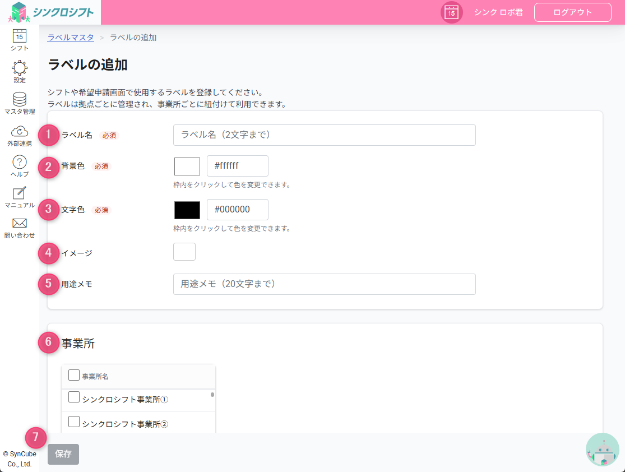This screenshot has width=625, height=472.
Task: Open the Settings gear in sidebar
Action: 20,68
